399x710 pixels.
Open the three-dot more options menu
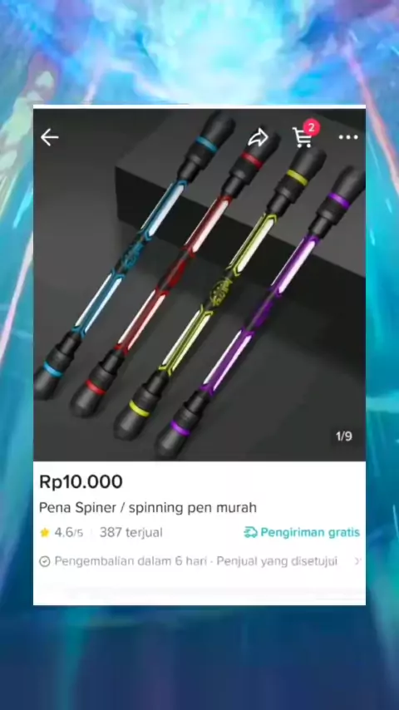click(x=348, y=137)
